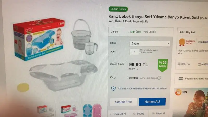Click the Kargo info circle icon
This screenshot has height=117, width=208.
(x=159, y=78)
